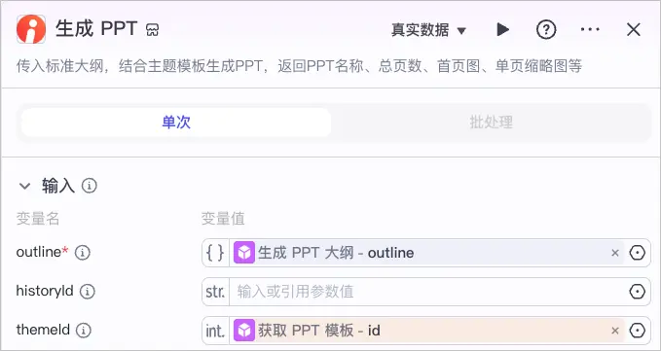
Task: Click the 变量值 column header
Action: (x=223, y=219)
